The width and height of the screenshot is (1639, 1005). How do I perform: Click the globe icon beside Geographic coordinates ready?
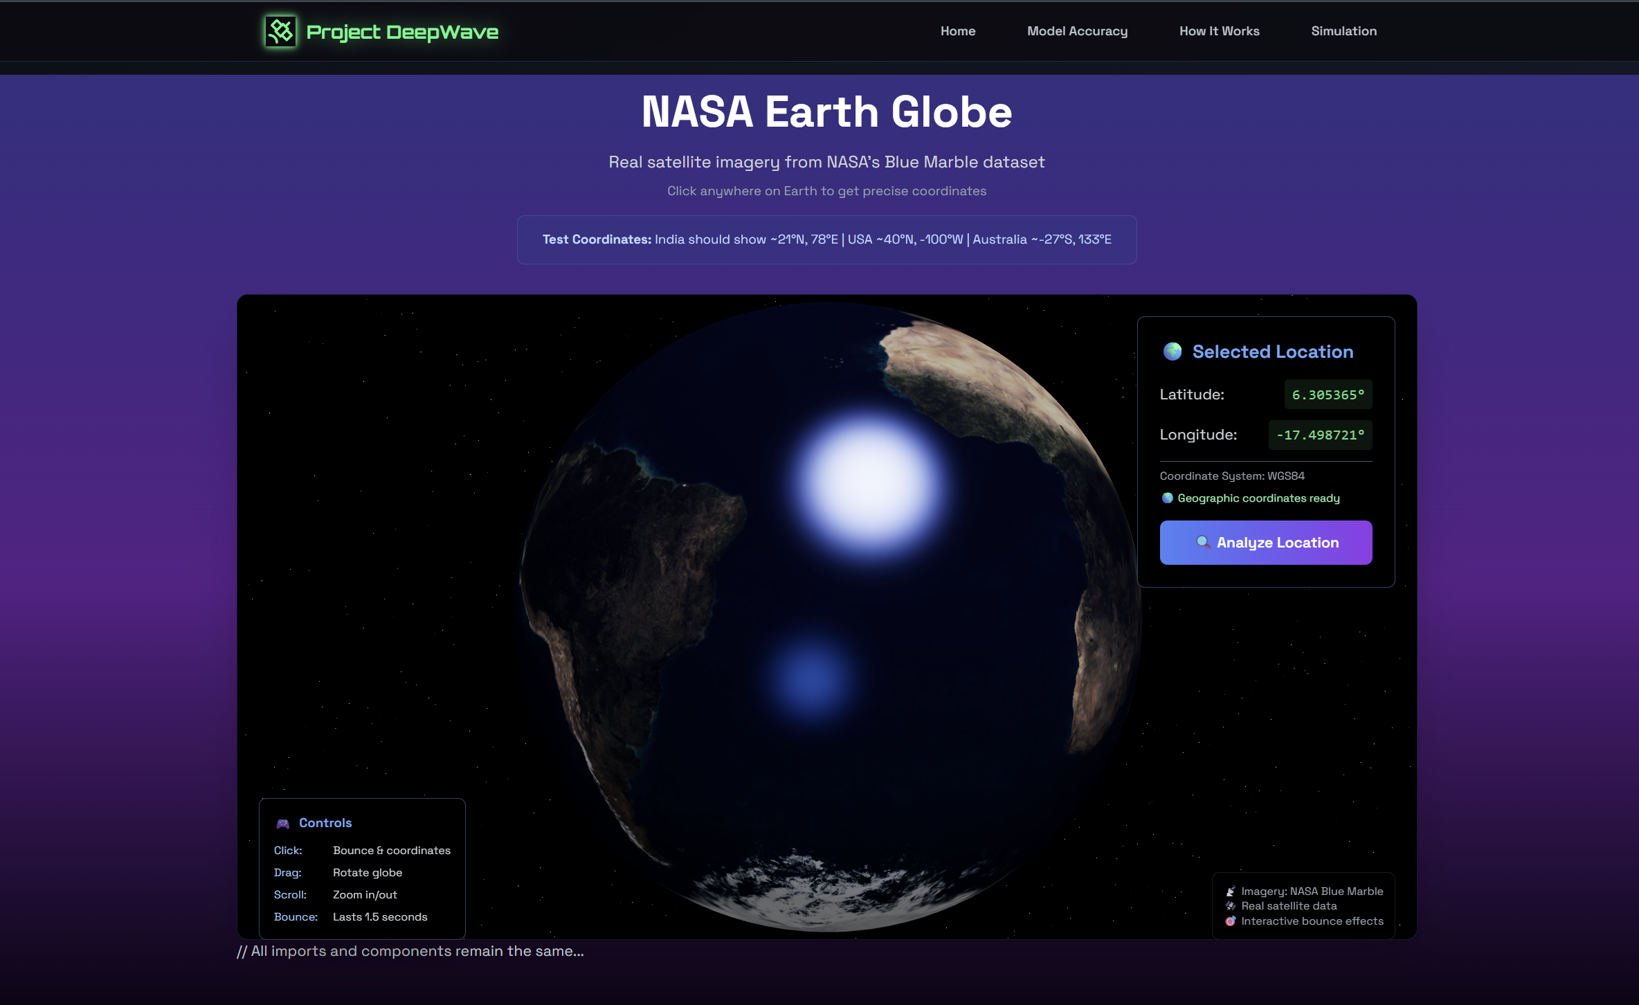(1167, 498)
